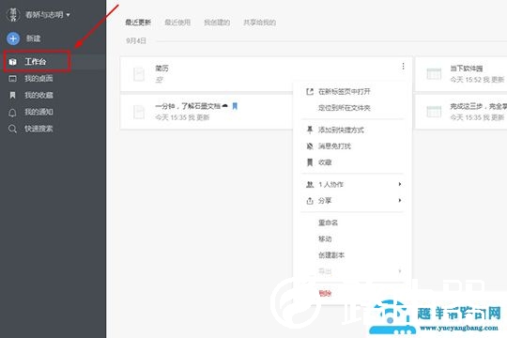Switch to the 共享给我的 tab
The height and width of the screenshot is (338, 507).
tap(260, 23)
